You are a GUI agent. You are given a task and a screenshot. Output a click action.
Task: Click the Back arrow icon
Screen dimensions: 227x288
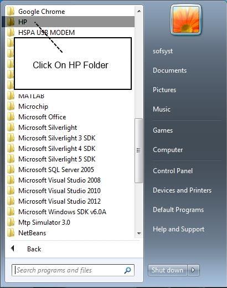pyautogui.click(x=13, y=249)
